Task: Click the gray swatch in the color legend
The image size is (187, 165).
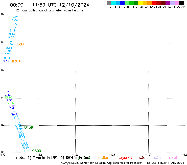Action: 109,3
